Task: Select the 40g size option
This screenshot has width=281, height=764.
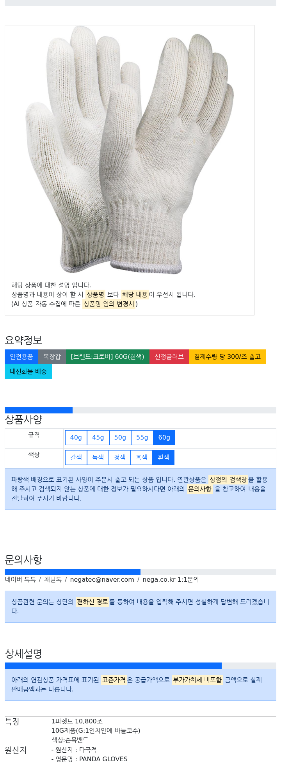Action: [76, 438]
